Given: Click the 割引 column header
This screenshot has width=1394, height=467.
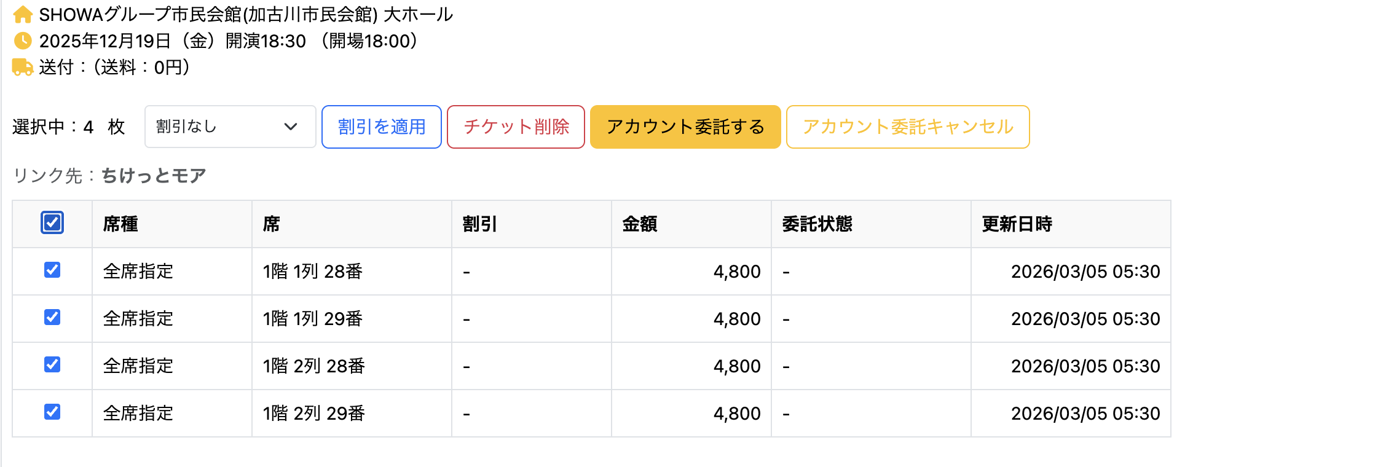Looking at the screenshot, I should (478, 224).
